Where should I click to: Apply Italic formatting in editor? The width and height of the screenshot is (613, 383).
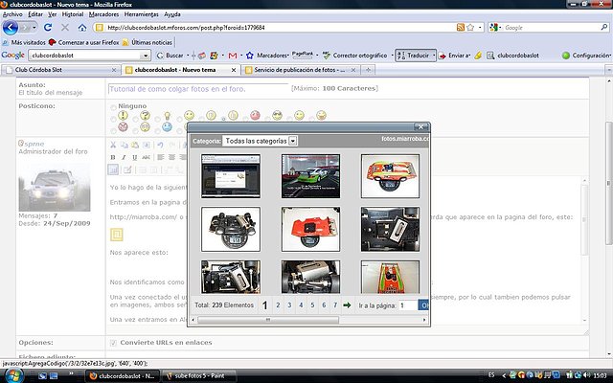[124, 157]
